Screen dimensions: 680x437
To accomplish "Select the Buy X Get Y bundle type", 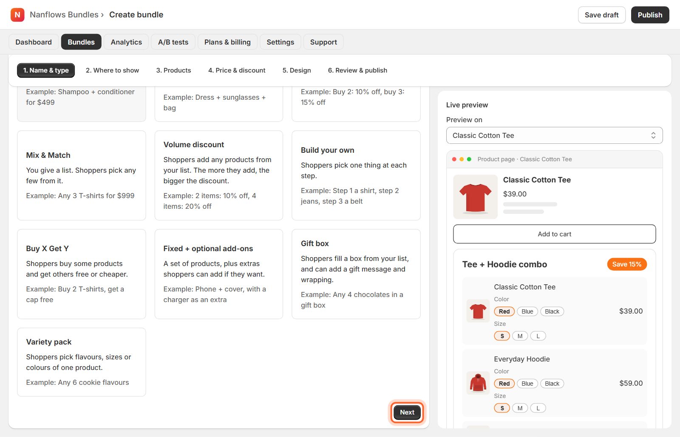I will pyautogui.click(x=82, y=274).
